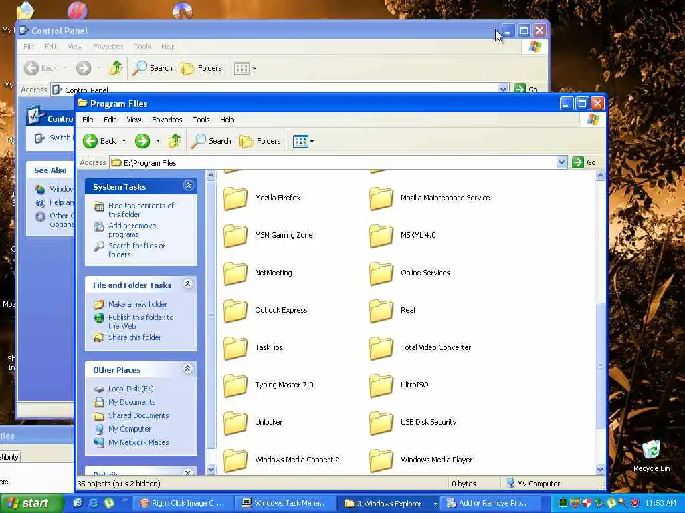
Task: Click Make a new folder link
Action: (138, 304)
